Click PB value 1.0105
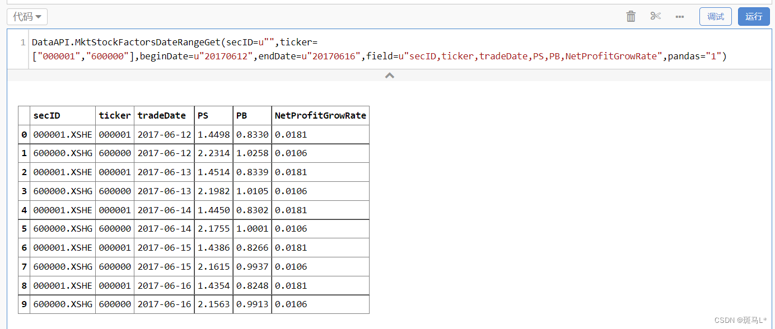Viewport: 775px width, 329px height. [x=253, y=191]
